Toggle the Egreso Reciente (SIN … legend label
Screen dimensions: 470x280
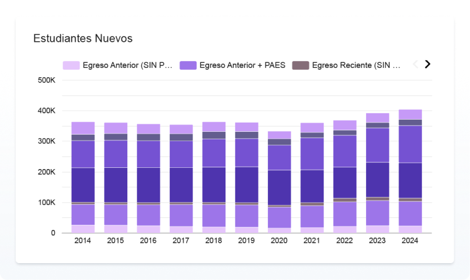tap(356, 65)
